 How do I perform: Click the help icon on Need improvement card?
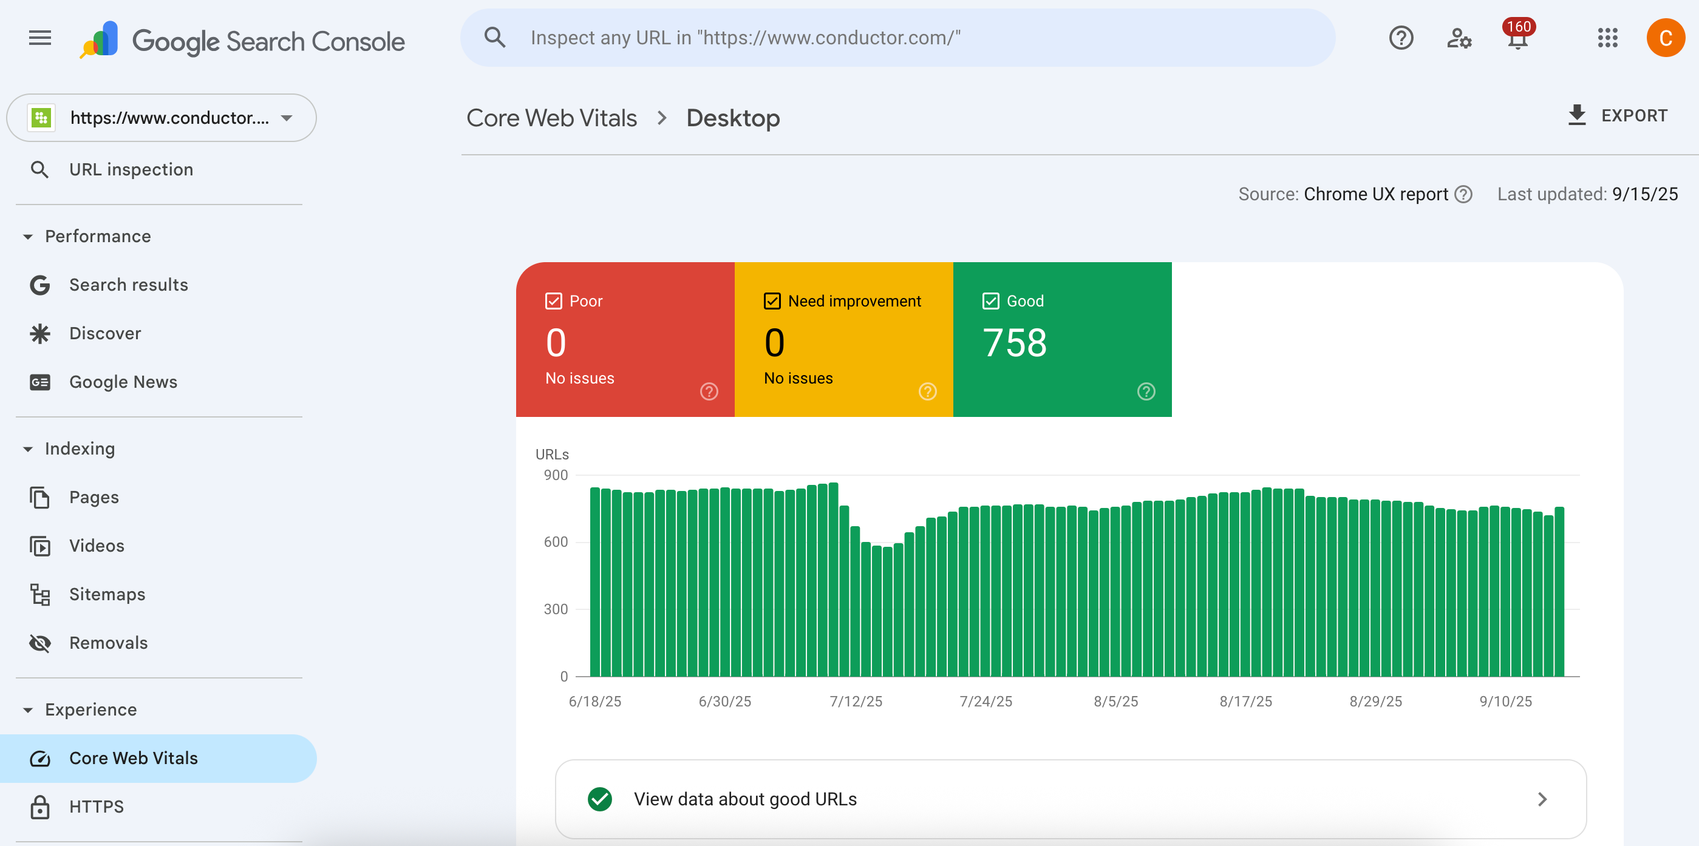(x=927, y=391)
